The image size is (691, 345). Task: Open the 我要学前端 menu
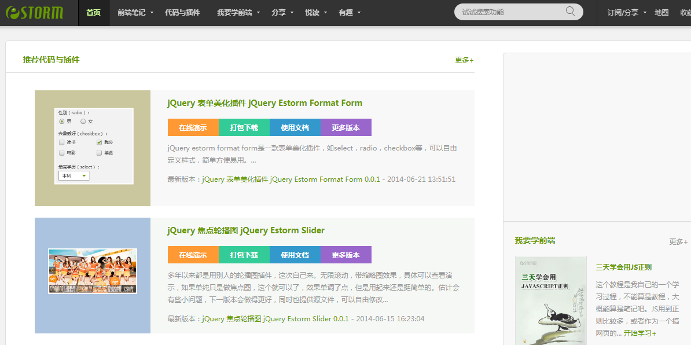pyautogui.click(x=234, y=13)
